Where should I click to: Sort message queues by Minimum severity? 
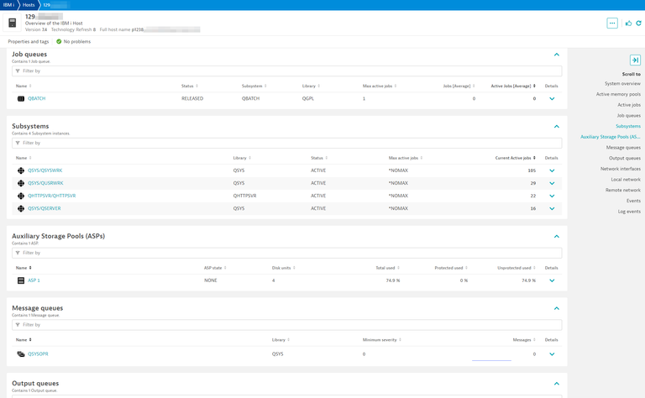click(x=382, y=339)
